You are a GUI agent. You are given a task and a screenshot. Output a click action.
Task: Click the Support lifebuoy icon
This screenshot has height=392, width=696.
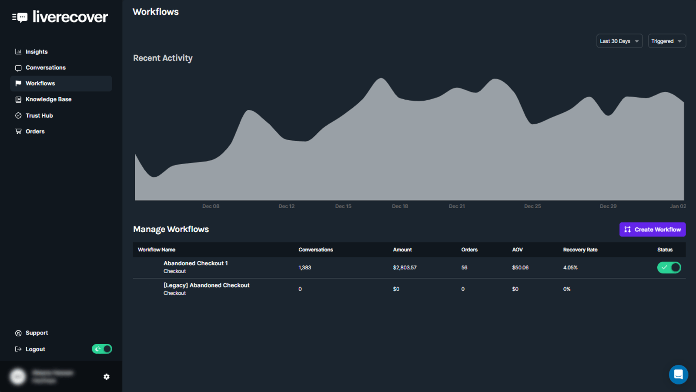click(18, 333)
